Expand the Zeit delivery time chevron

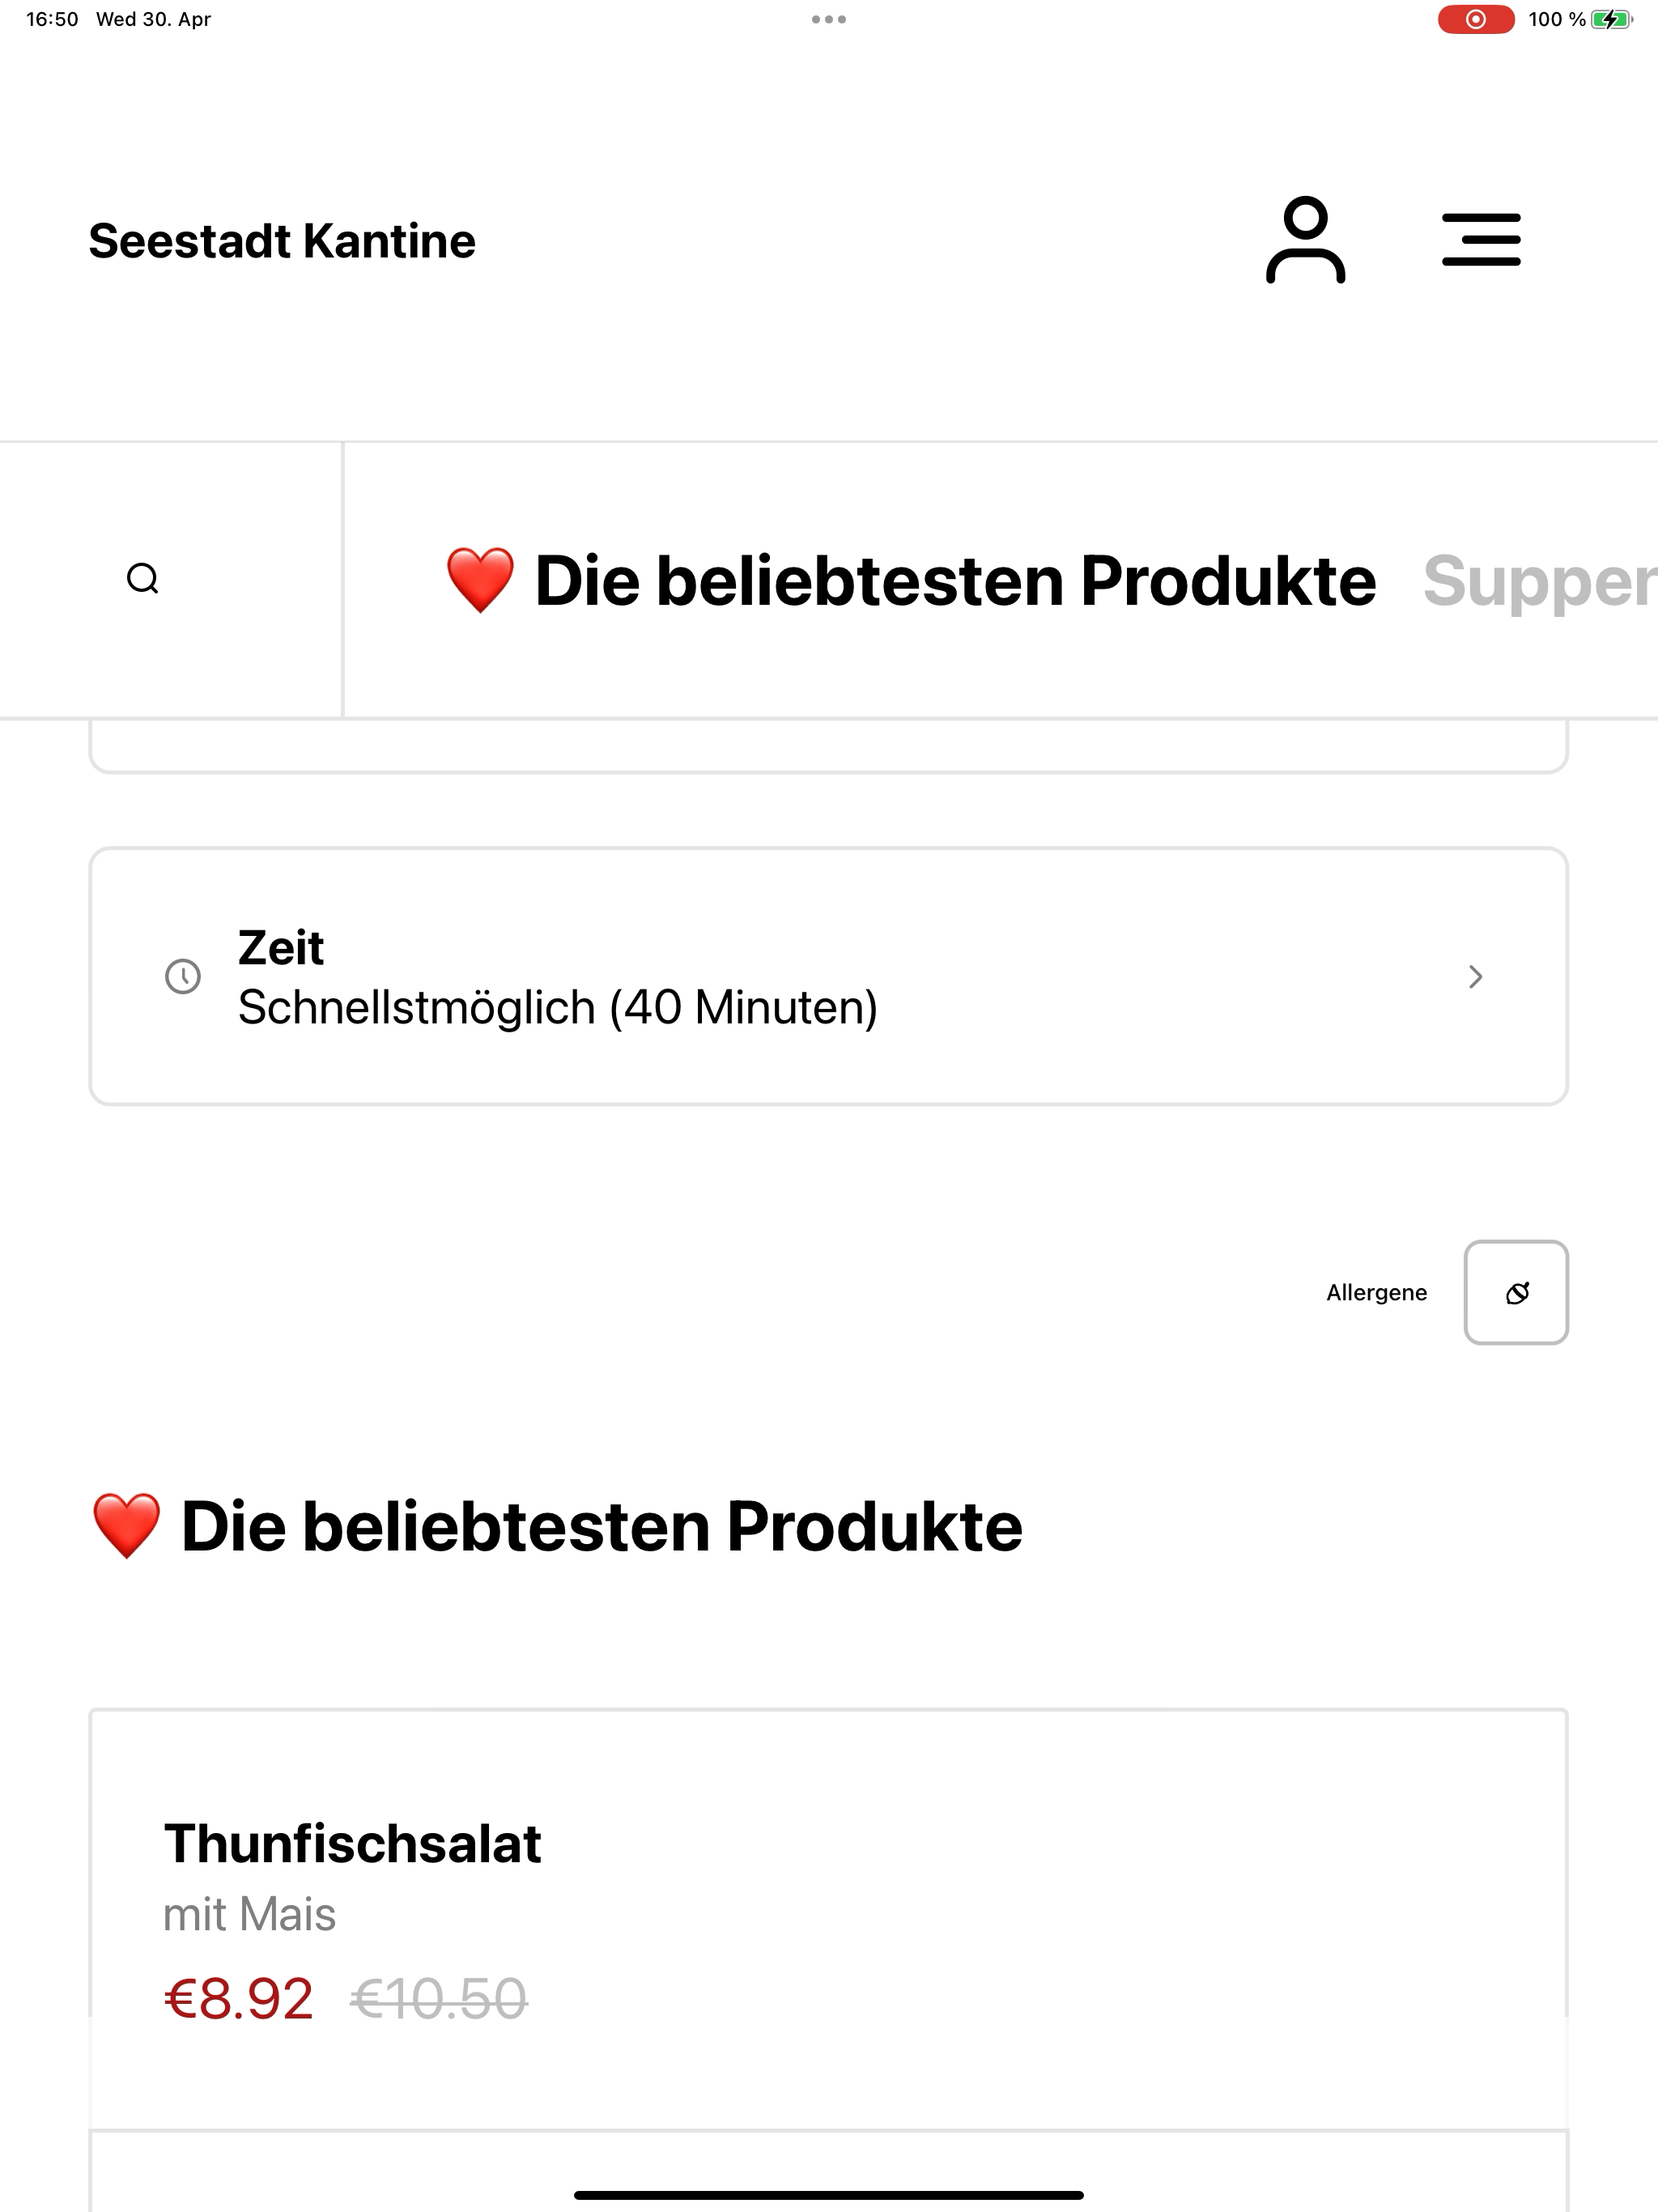click(1475, 976)
